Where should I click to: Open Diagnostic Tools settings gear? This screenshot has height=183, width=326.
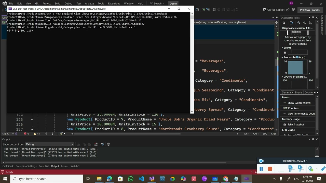284,23
